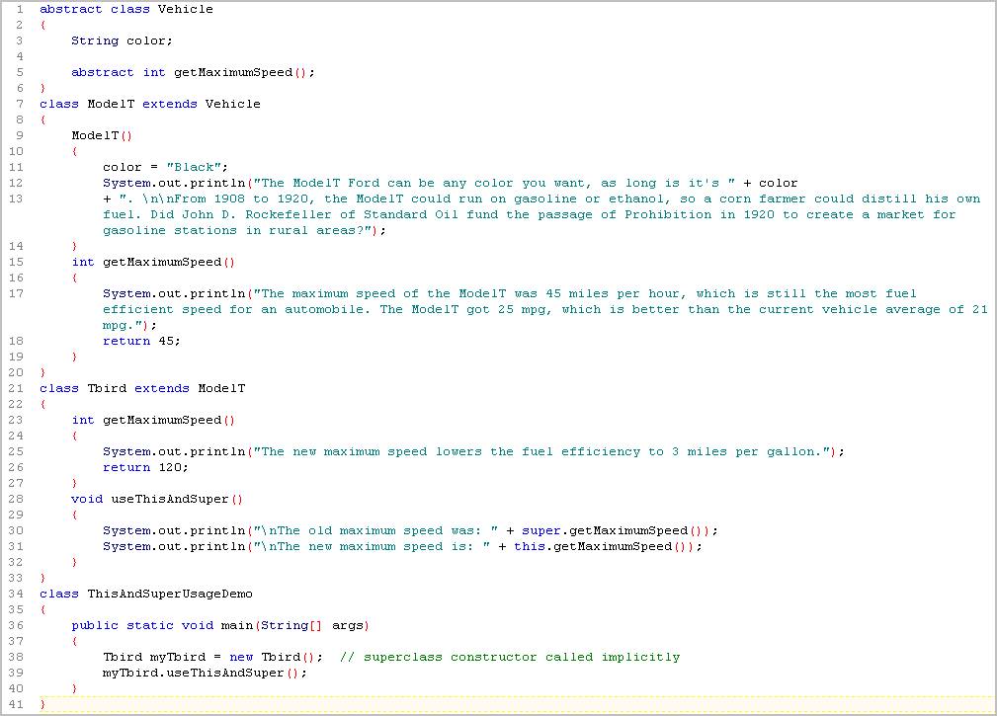Click 'myTbird.useThisAndSuper();' on line 39
Image resolution: width=997 pixels, height=716 pixels.
tap(205, 674)
